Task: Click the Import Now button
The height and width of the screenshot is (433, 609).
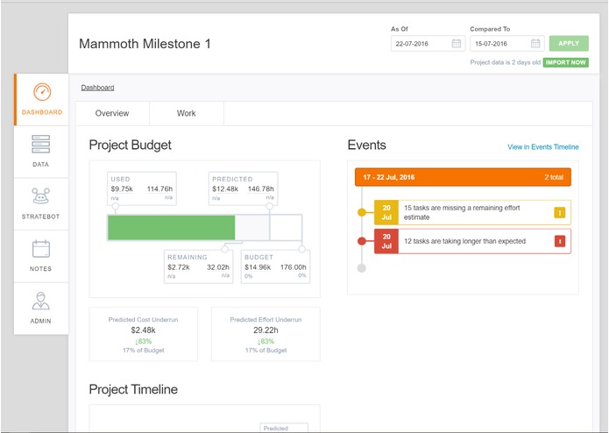Action: [x=565, y=62]
